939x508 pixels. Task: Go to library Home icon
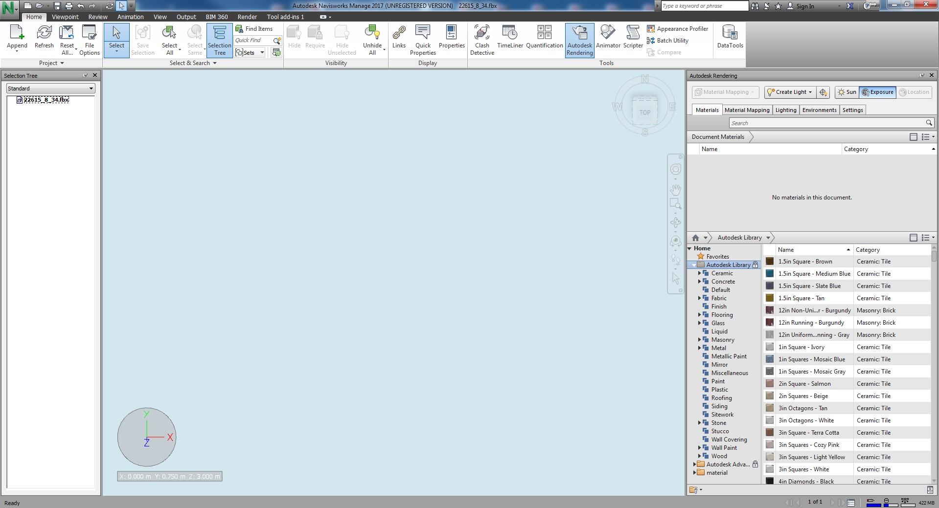tap(695, 238)
